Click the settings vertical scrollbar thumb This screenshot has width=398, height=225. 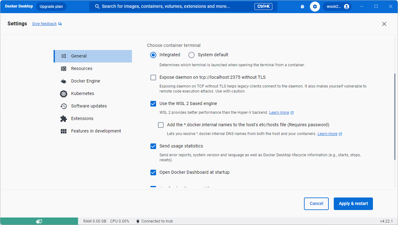pos(395,117)
